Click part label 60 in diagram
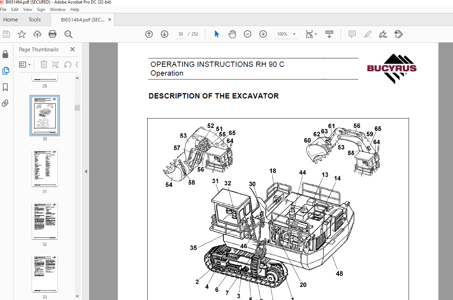This screenshot has height=300, width=453. point(308,141)
